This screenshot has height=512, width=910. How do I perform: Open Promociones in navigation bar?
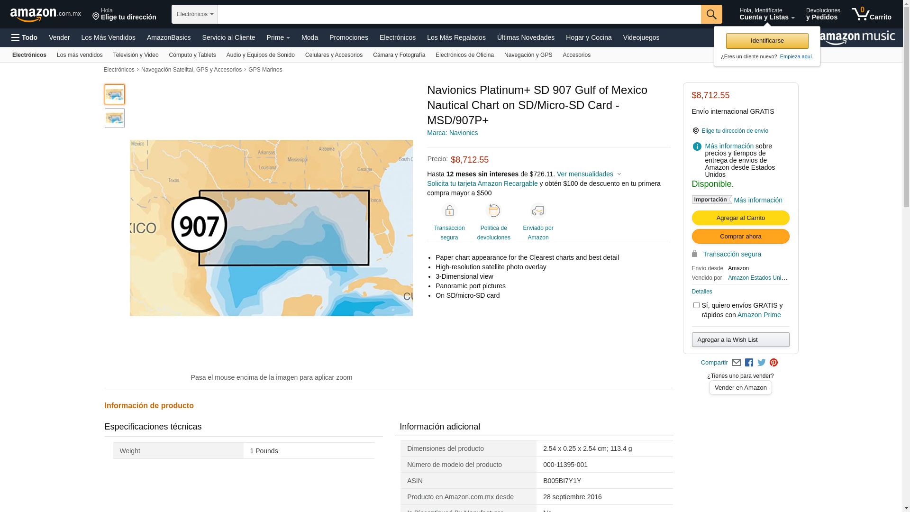(x=348, y=37)
